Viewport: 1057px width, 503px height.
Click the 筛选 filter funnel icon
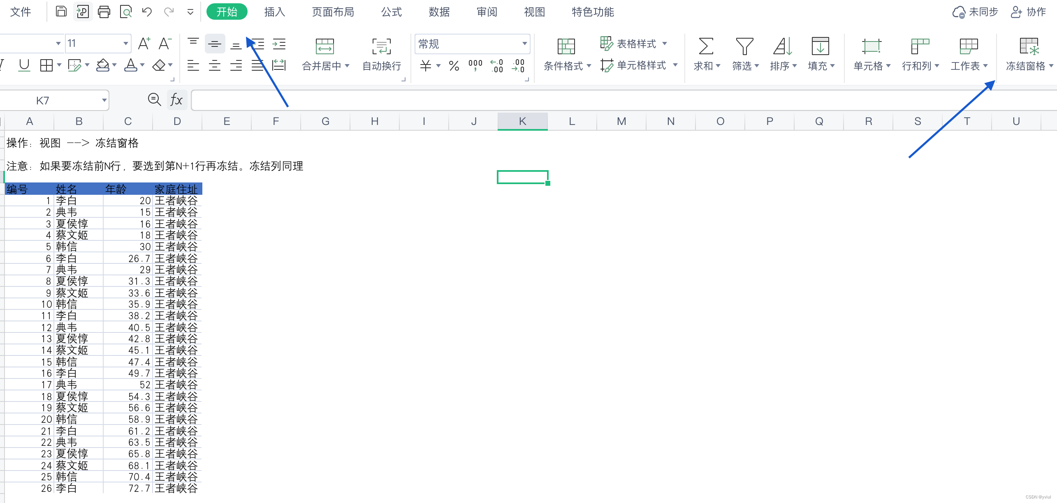coord(744,46)
